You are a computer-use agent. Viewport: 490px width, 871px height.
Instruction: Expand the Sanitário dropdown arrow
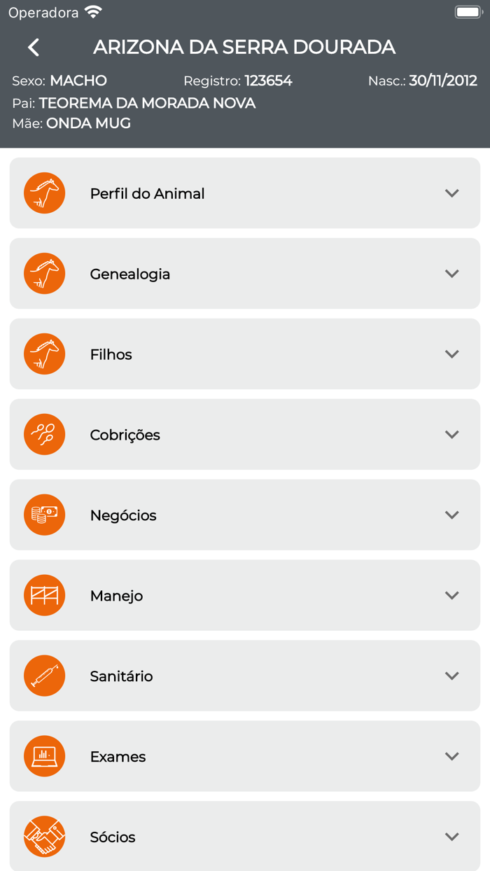pos(453,676)
